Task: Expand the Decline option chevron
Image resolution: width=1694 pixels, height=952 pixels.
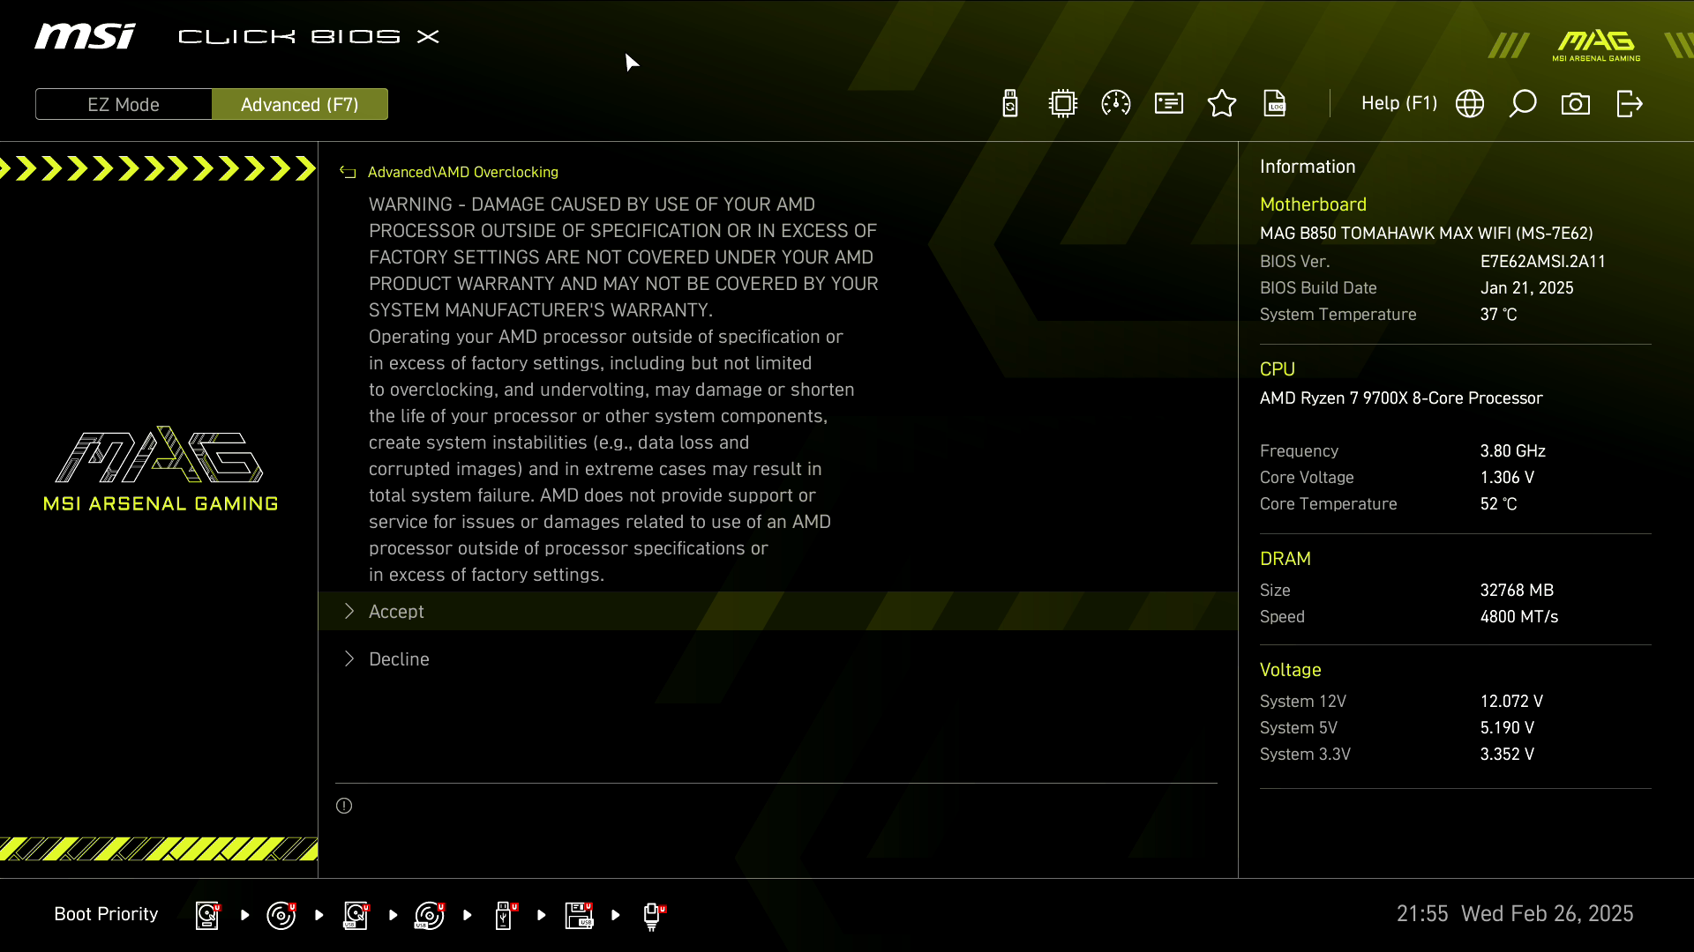Action: tap(349, 659)
